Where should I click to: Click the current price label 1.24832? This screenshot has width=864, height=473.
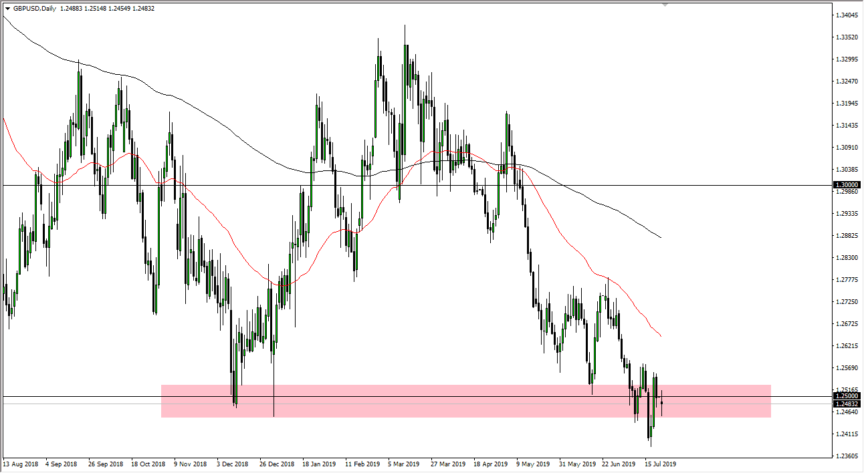click(x=847, y=404)
